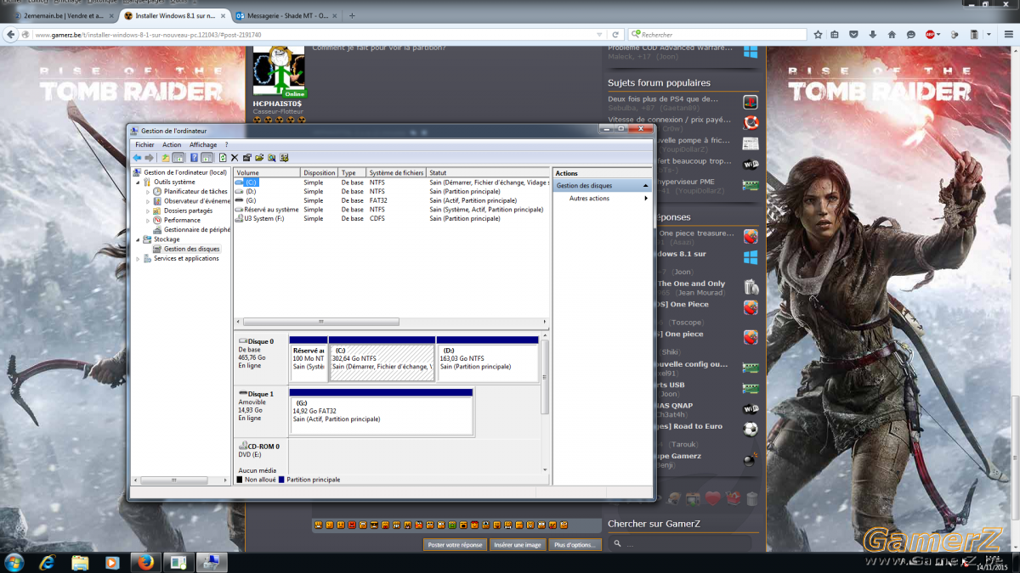
Task: Click the blue Help toolbar icon
Action: pos(194,158)
